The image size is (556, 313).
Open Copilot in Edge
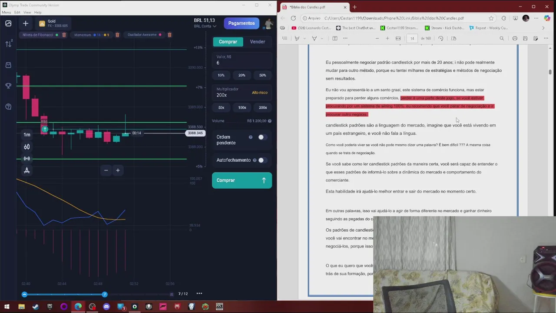[x=547, y=18]
